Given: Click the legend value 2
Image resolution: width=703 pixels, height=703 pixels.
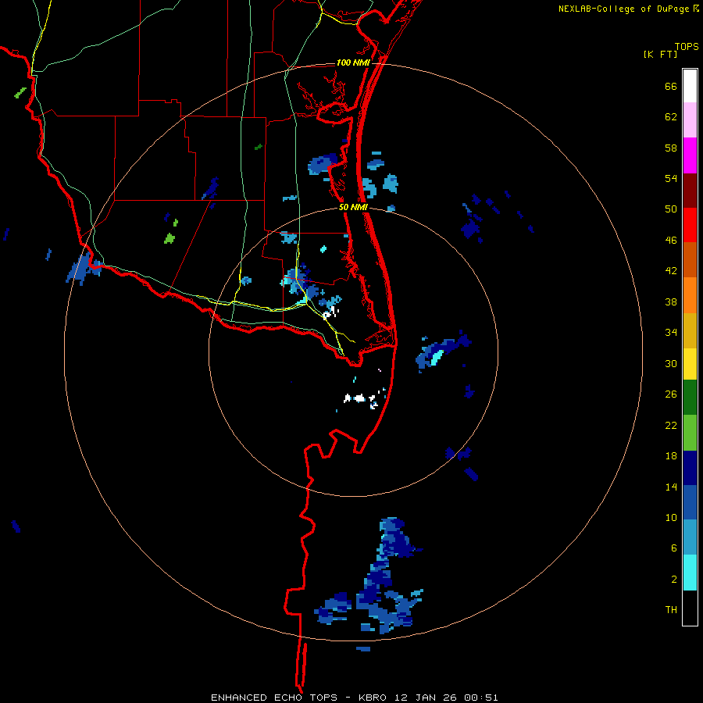Looking at the screenshot, I should pyautogui.click(x=674, y=580).
